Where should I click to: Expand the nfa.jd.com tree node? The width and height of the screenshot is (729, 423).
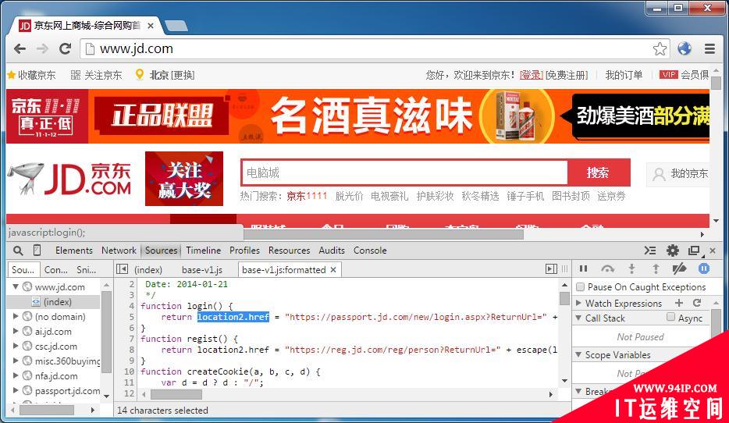coord(16,375)
